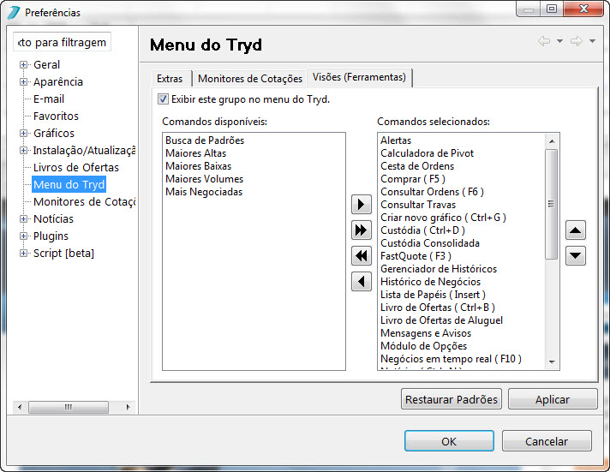The image size is (610, 472).
Task: Select 'Livro de Ofertas ( Ctrl+B )' command
Action: (x=438, y=307)
